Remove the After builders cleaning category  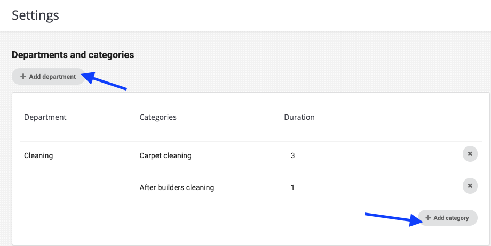(x=470, y=186)
